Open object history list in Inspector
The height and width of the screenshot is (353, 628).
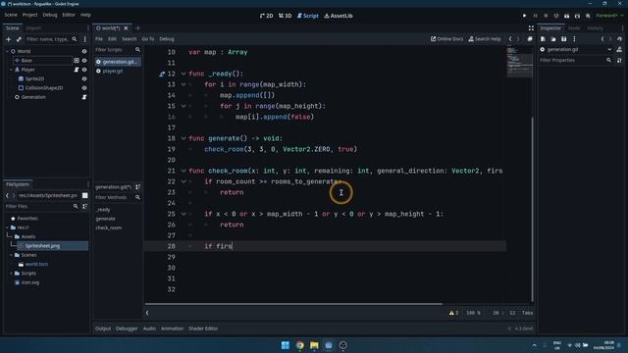click(x=619, y=39)
